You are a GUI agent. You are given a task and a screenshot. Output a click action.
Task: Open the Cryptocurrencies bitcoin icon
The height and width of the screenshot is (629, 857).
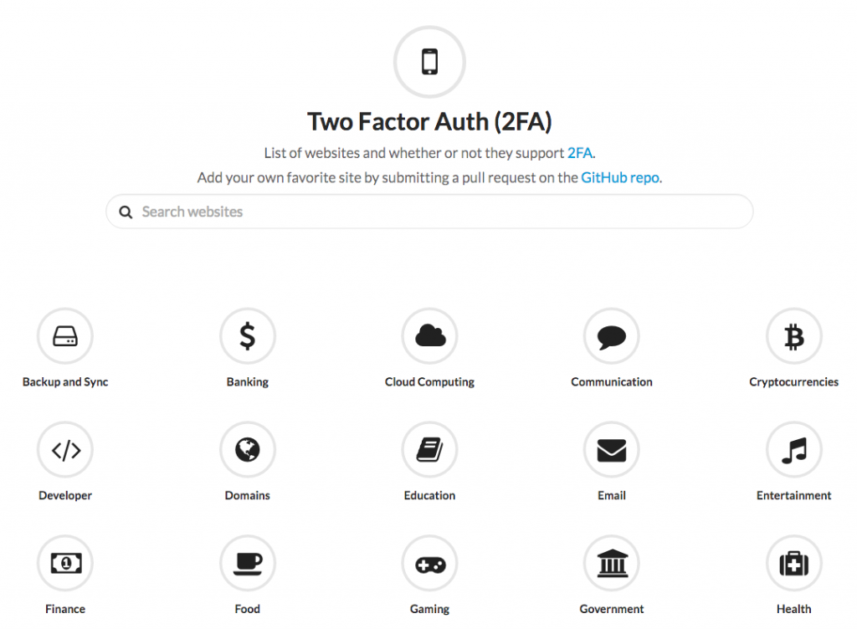pos(794,335)
